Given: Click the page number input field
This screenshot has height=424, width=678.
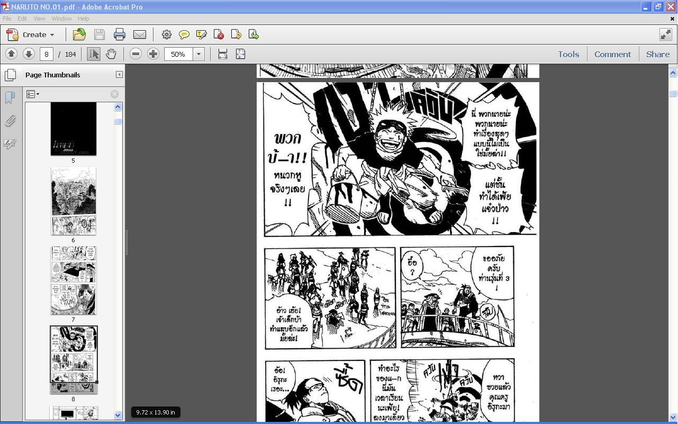Looking at the screenshot, I should click(47, 54).
